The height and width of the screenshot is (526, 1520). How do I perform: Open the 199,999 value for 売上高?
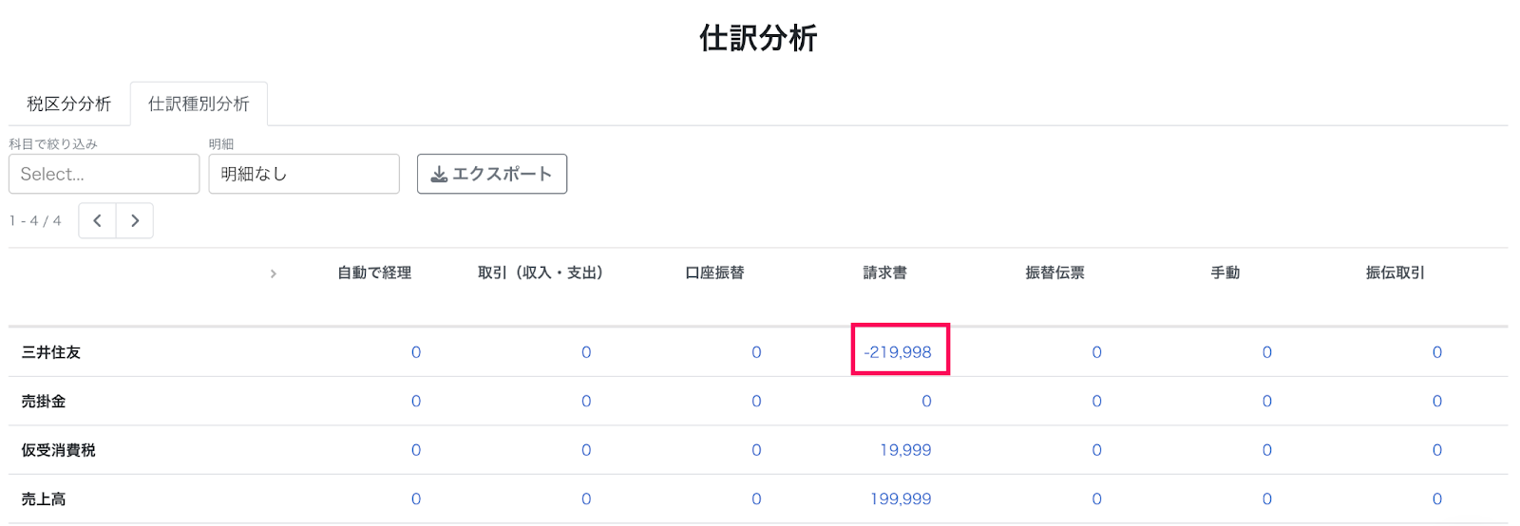[901, 498]
